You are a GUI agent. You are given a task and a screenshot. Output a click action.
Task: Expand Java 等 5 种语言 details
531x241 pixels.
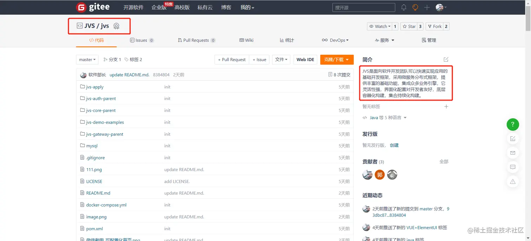tap(385, 118)
